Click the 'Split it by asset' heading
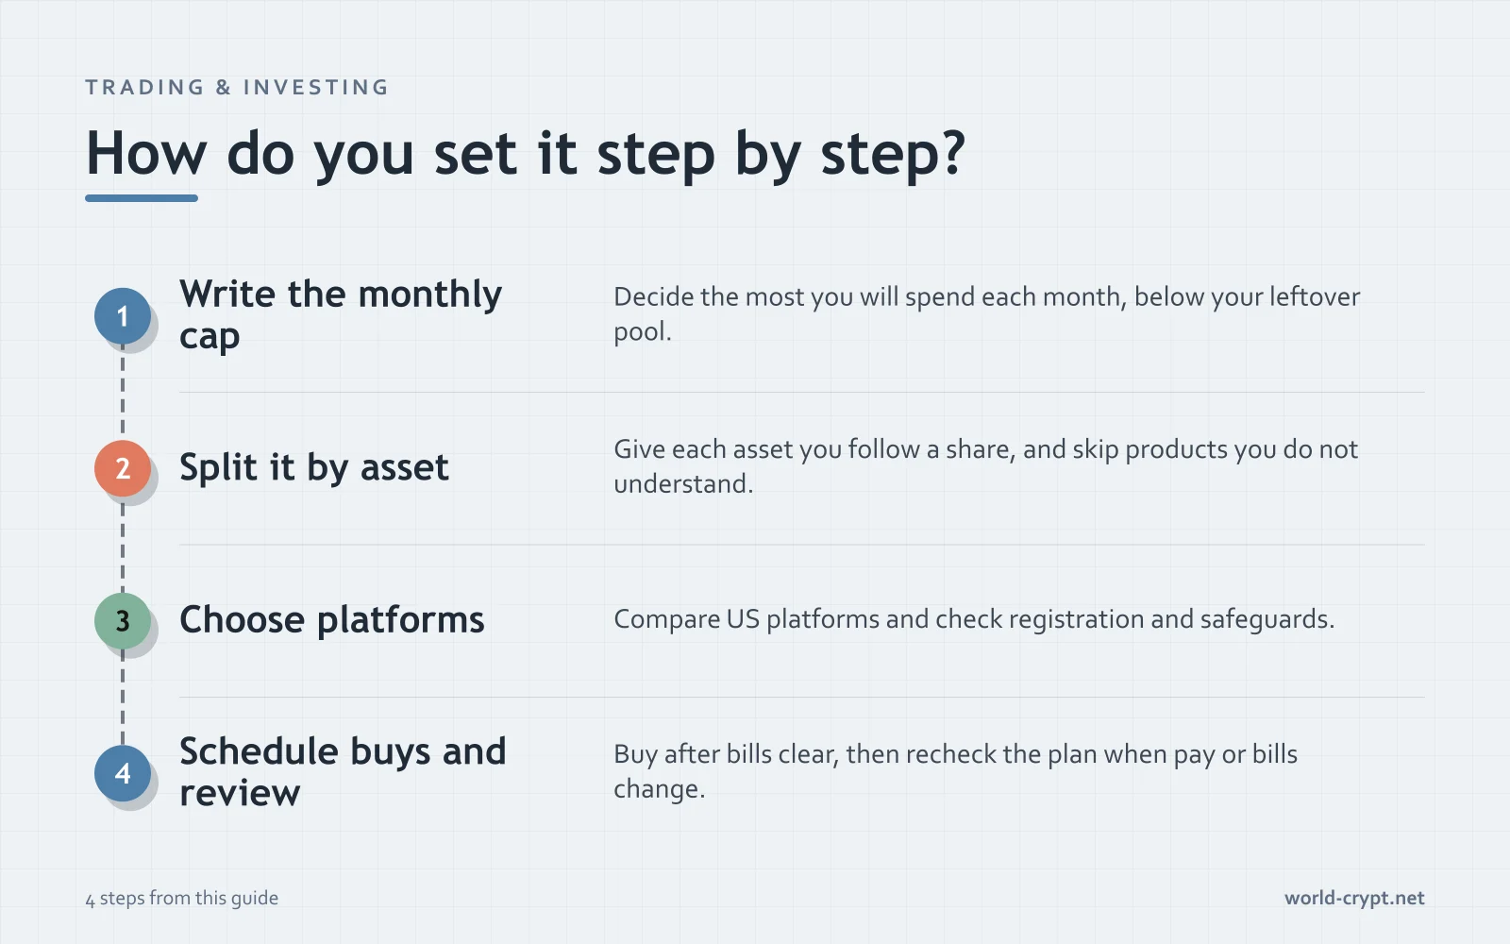 coord(314,468)
